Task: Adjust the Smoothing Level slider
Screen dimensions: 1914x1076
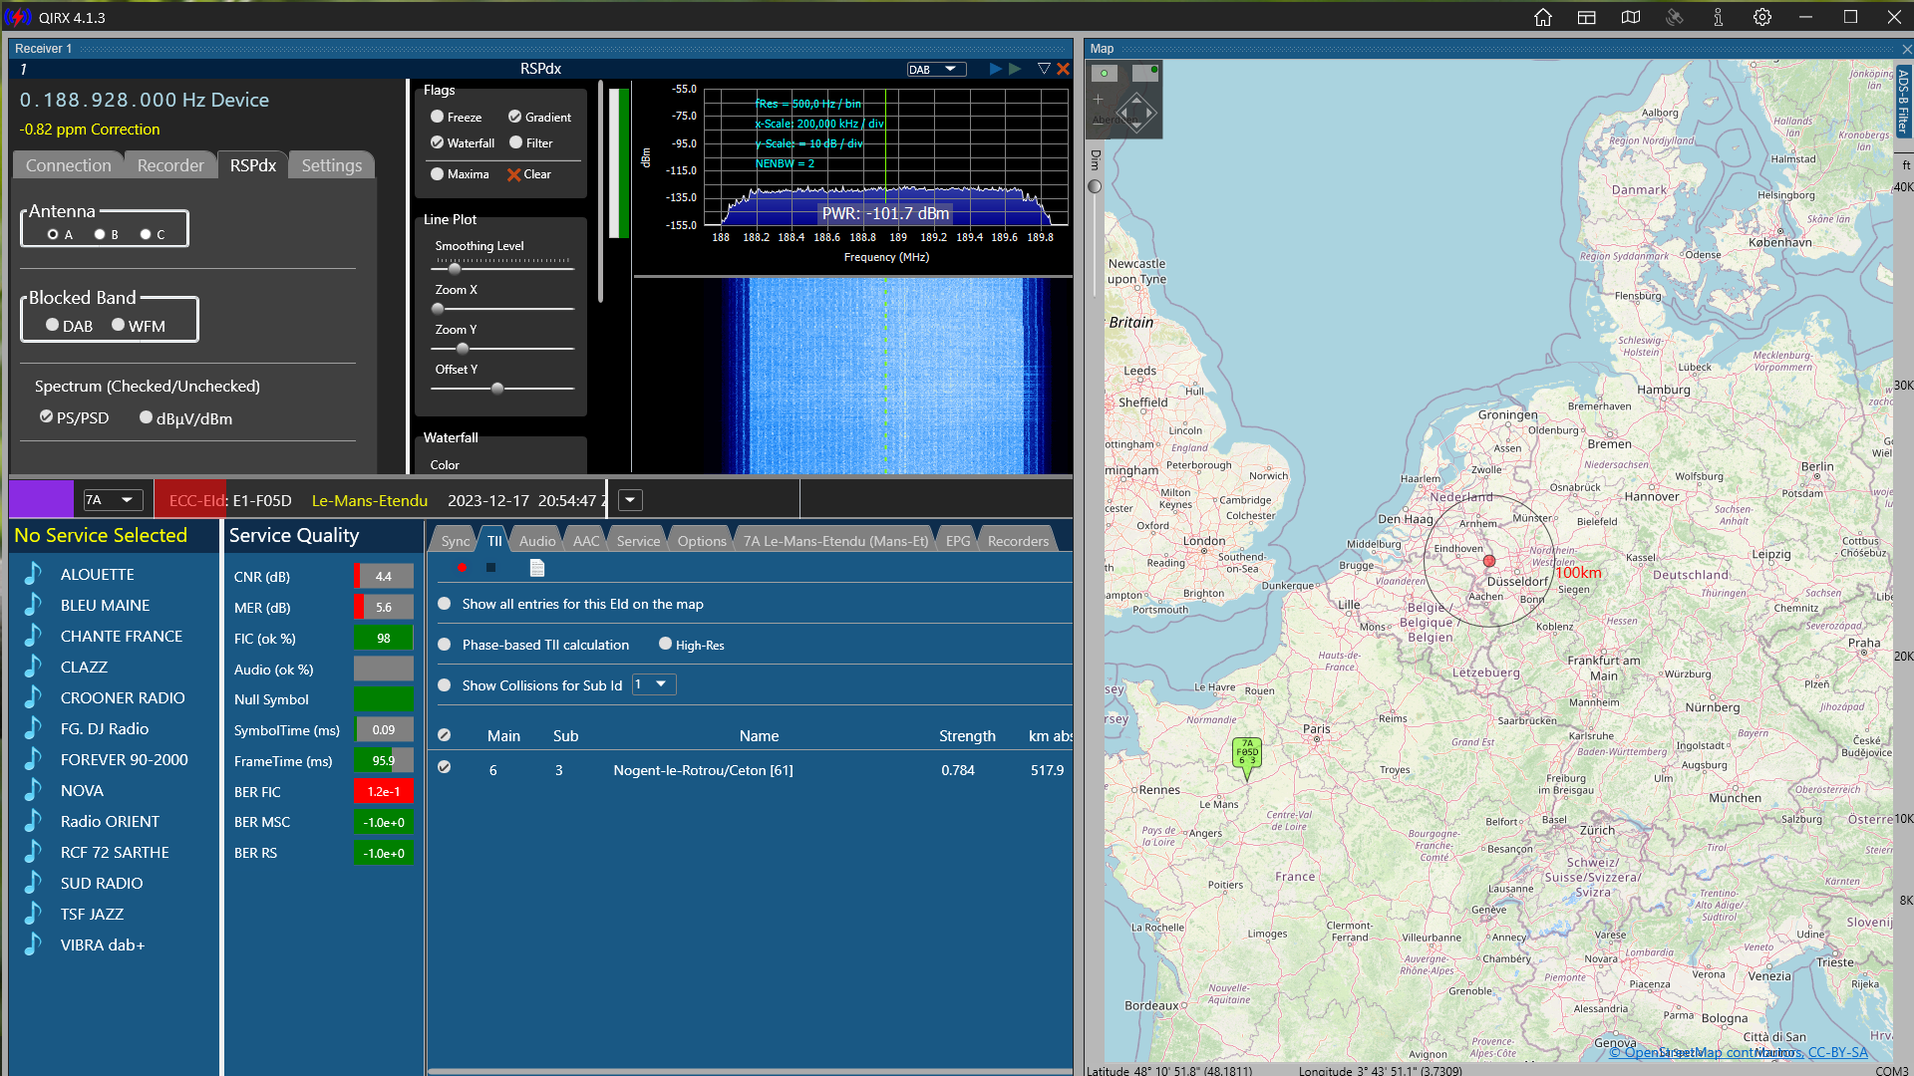Action: pyautogui.click(x=455, y=268)
